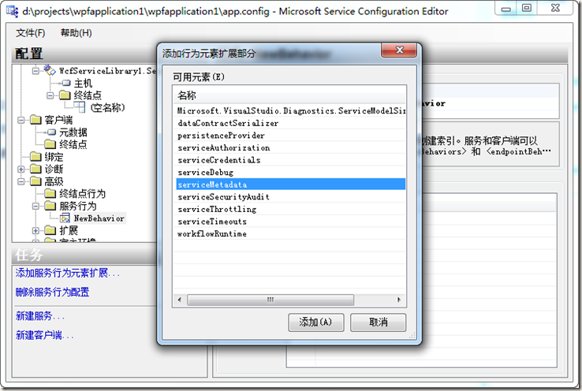The width and height of the screenshot is (582, 391).
Task: Select the serviceDebug entry
Action: point(291,172)
